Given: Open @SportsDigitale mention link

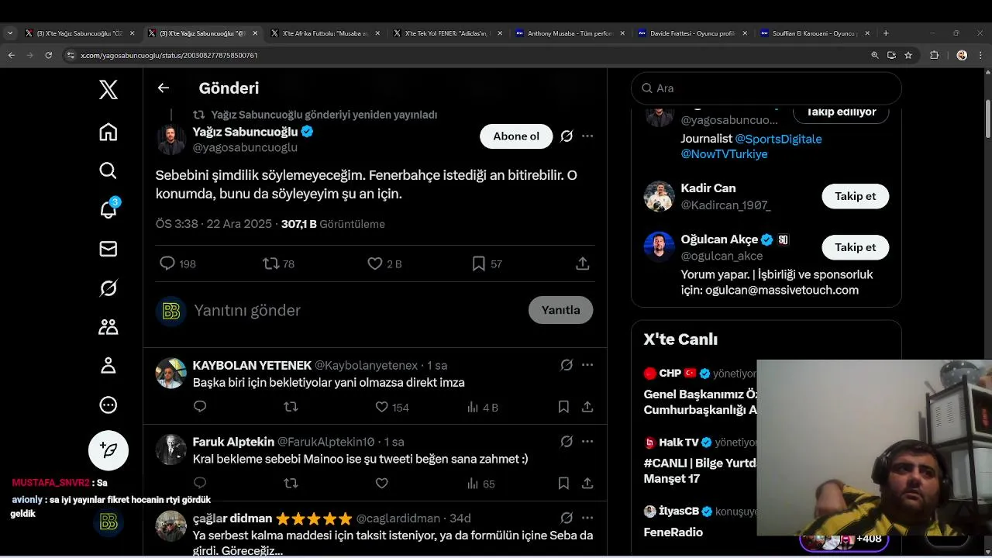Looking at the screenshot, I should (778, 139).
